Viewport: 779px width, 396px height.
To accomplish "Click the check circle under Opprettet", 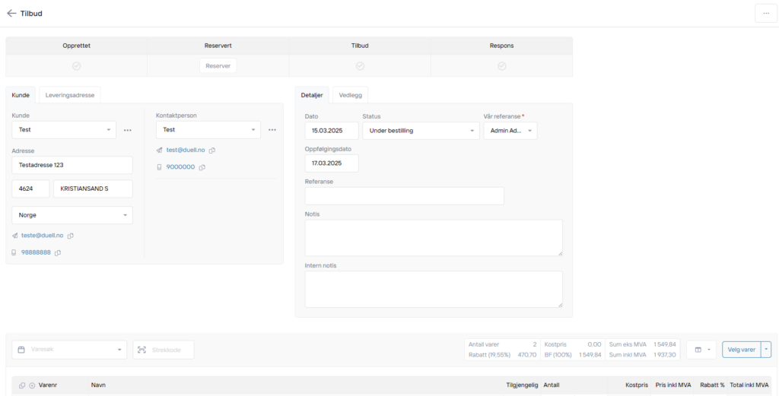I will (77, 66).
